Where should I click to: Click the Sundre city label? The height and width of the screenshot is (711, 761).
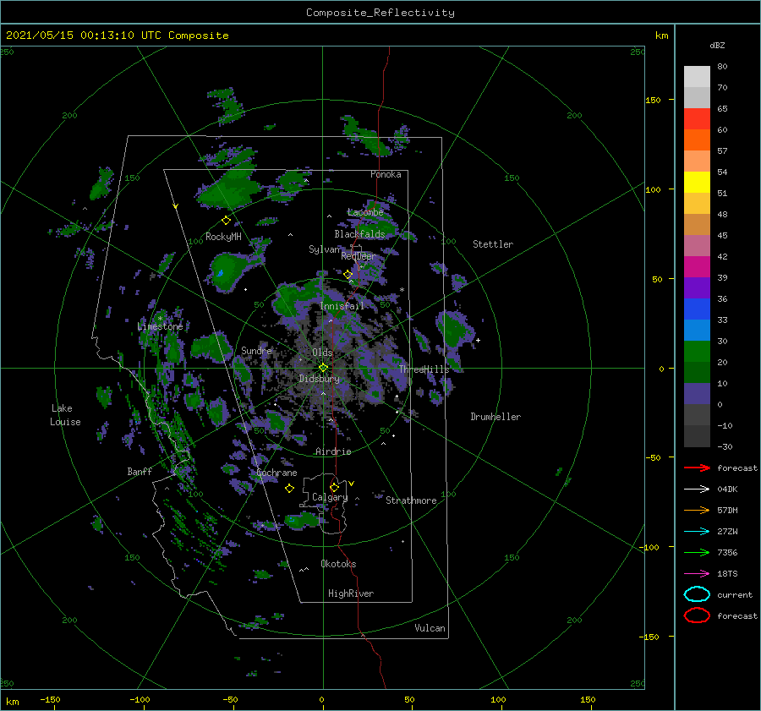point(256,350)
